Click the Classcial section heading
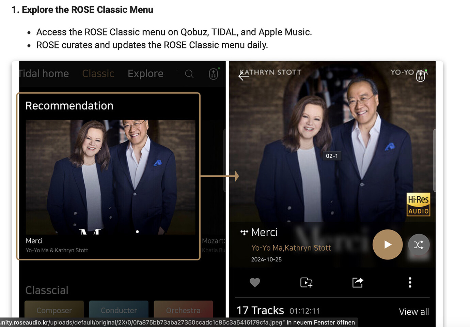This screenshot has width=470, height=327. (47, 290)
